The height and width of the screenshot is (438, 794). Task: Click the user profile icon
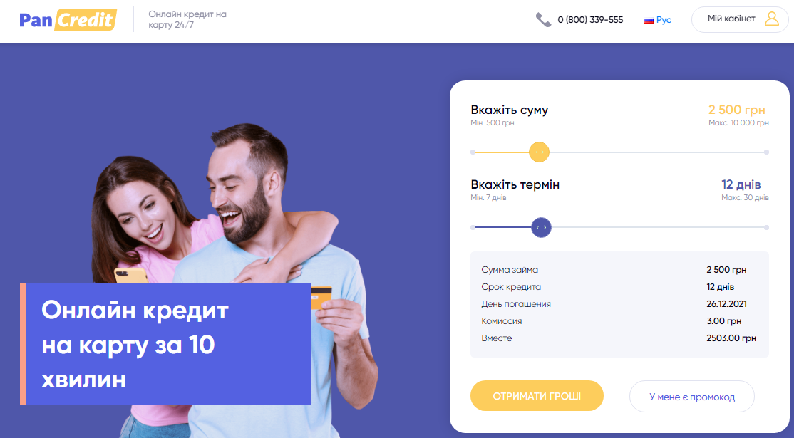point(772,19)
